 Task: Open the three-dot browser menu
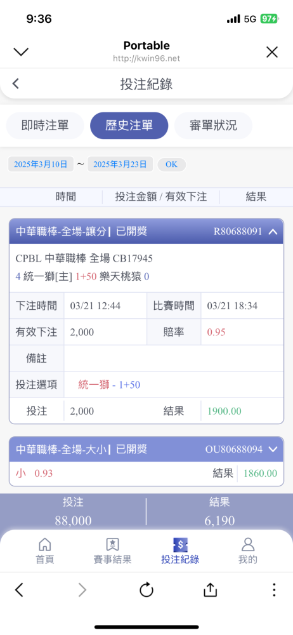click(274, 590)
